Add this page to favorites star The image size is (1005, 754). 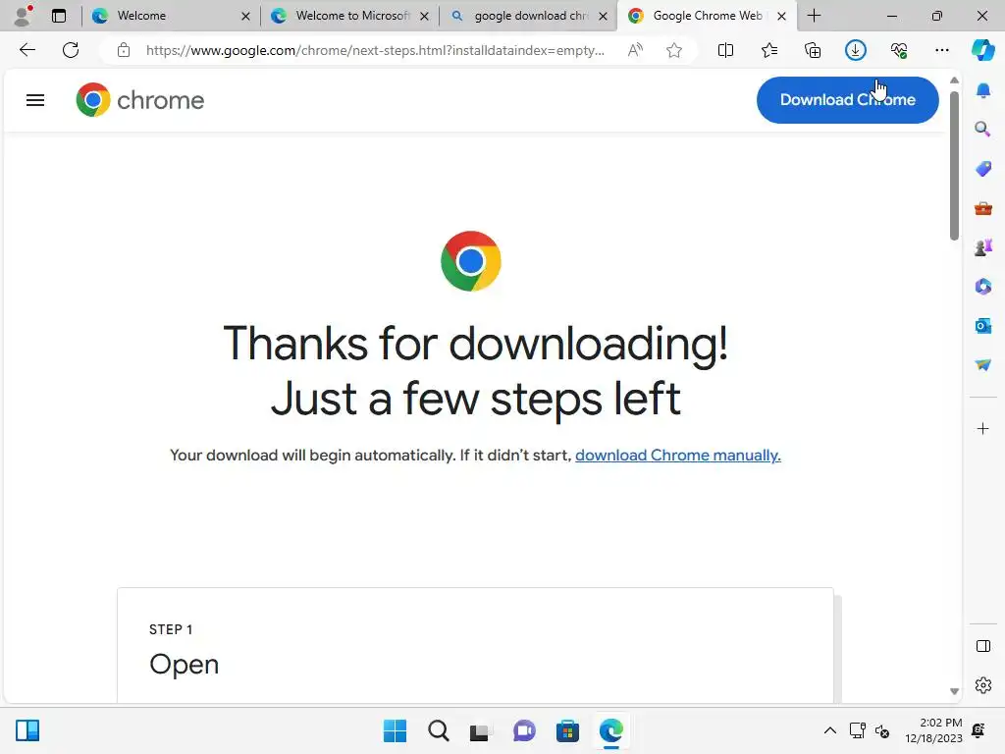pos(673,50)
